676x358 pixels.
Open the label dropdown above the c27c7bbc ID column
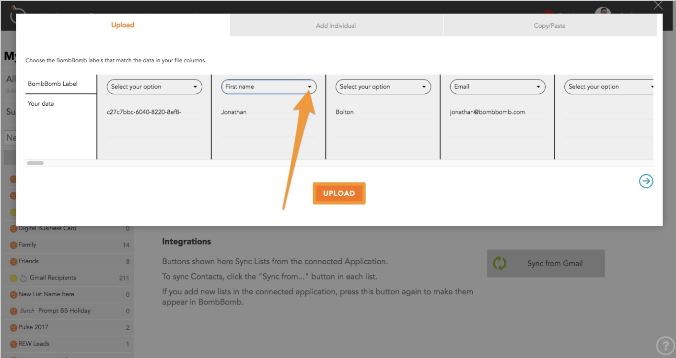pyautogui.click(x=154, y=87)
